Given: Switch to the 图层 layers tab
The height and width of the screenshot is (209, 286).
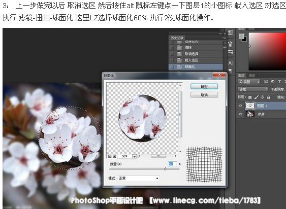Looking at the screenshot, I should point(241,76).
